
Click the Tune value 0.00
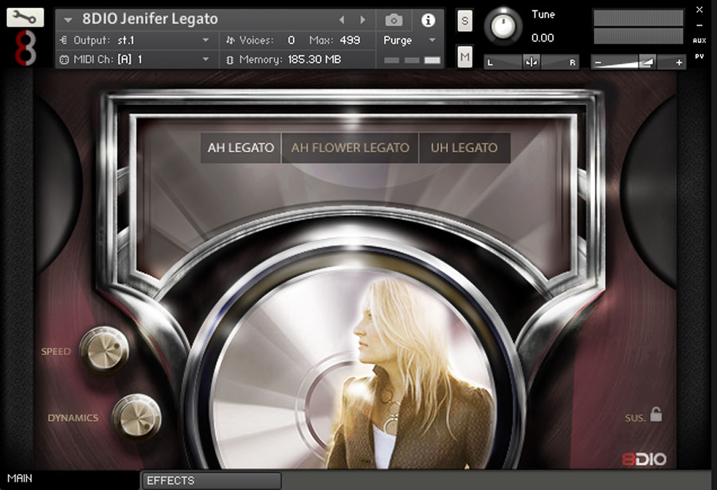pyautogui.click(x=543, y=38)
